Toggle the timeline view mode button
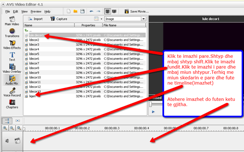 pyautogui.click(x=7, y=121)
